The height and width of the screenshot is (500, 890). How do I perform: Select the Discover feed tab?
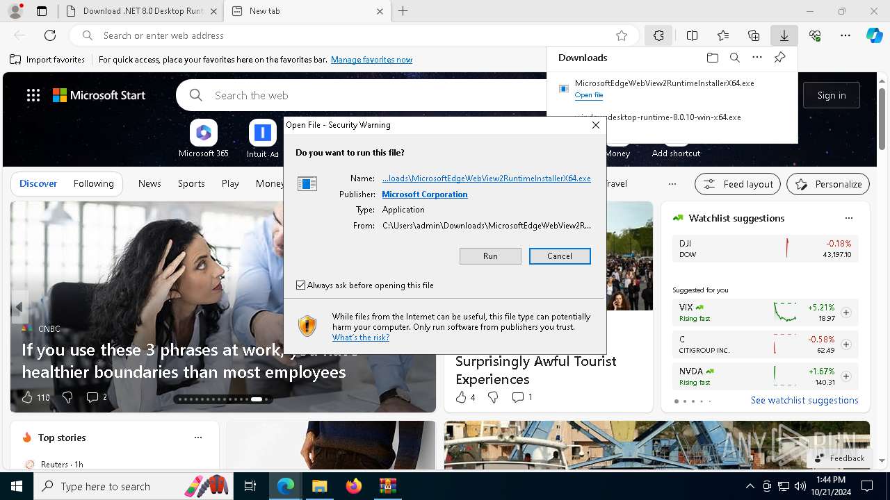pos(38,183)
